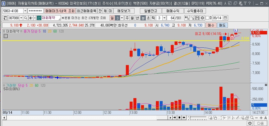Screen dimensions: 269x126
Task: Open the stock code 067080 dropdown arrow
Action: 21,18
